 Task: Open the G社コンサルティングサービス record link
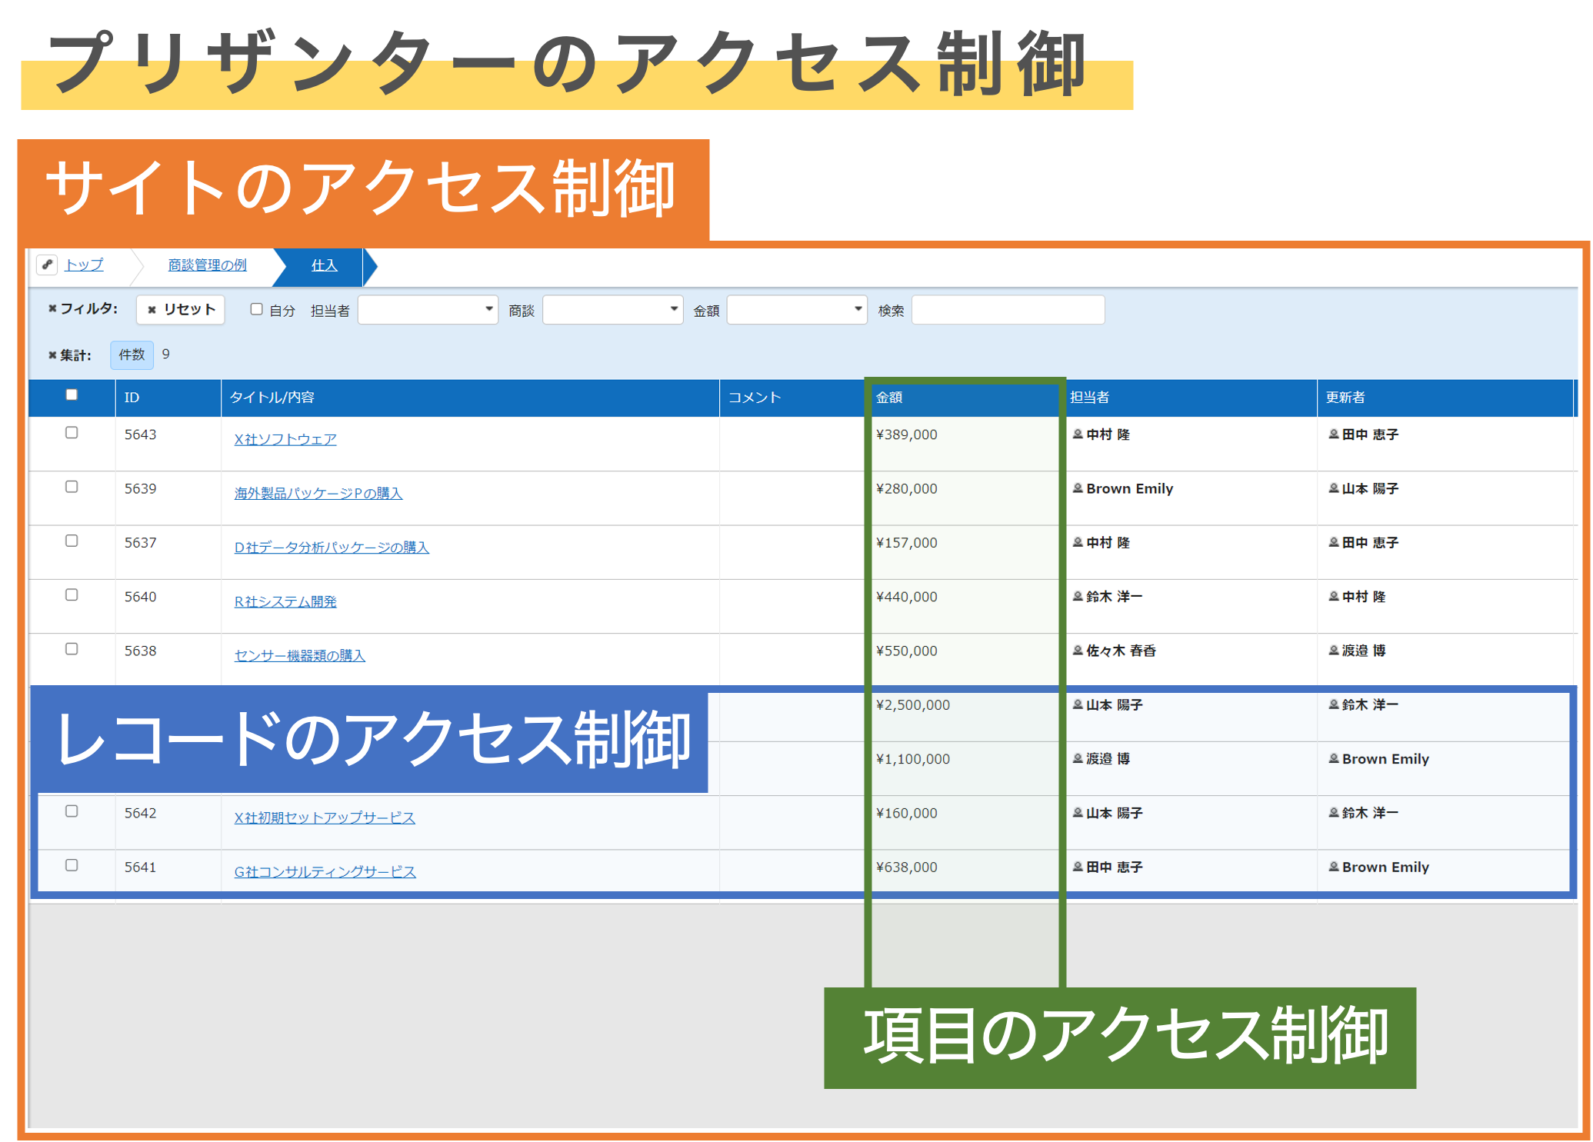click(x=325, y=871)
